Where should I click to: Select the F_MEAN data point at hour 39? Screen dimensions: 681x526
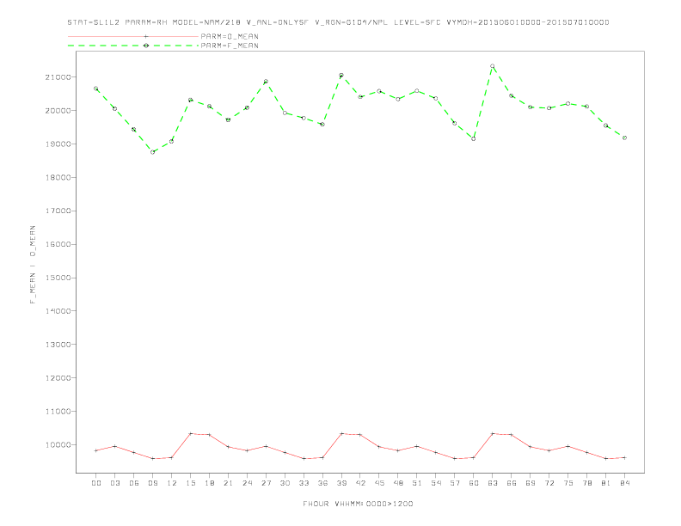tap(341, 76)
